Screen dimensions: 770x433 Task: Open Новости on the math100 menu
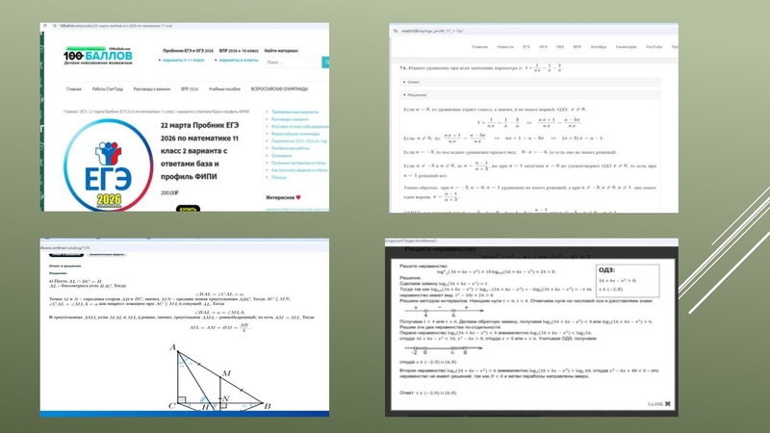tap(504, 46)
